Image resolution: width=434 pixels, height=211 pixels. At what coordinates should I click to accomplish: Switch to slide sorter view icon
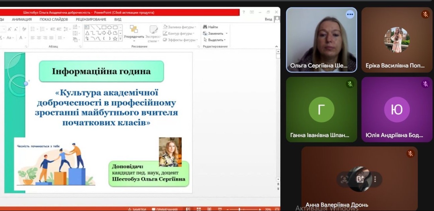pos(199,209)
